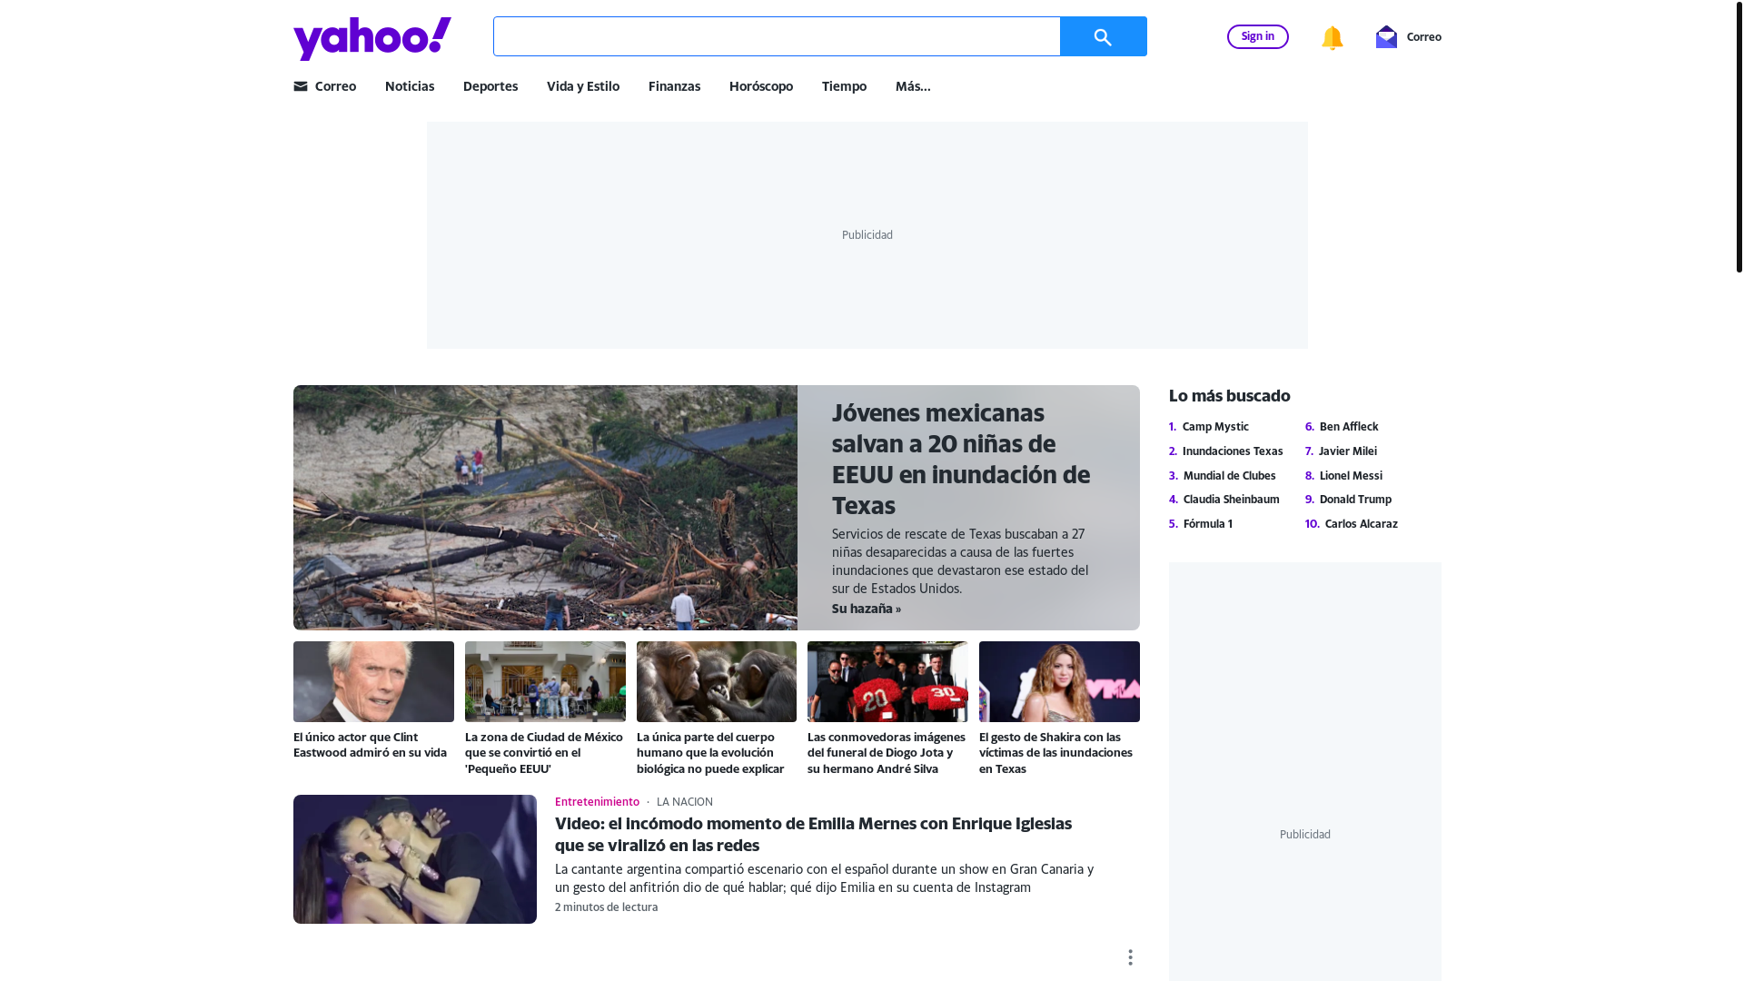Select trending search Fórmula 1
The image size is (1744, 981).
click(1208, 524)
